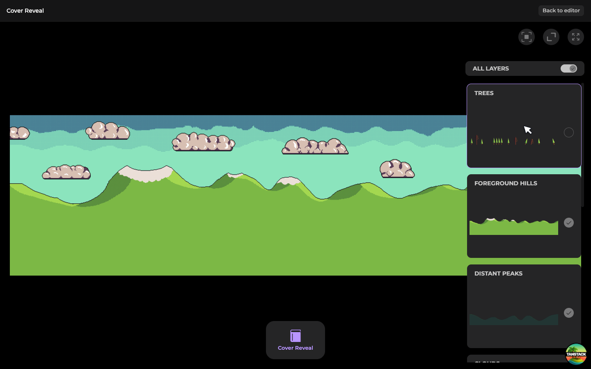
Task: Enable the Trees layer checkbox
Action: [569, 132]
